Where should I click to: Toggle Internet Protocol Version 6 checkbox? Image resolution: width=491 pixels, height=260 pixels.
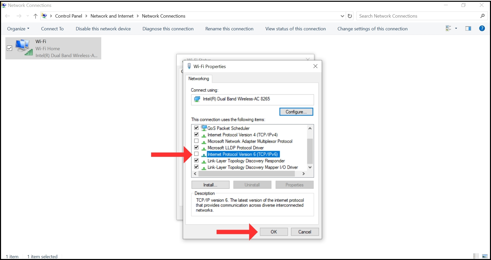[x=196, y=154]
